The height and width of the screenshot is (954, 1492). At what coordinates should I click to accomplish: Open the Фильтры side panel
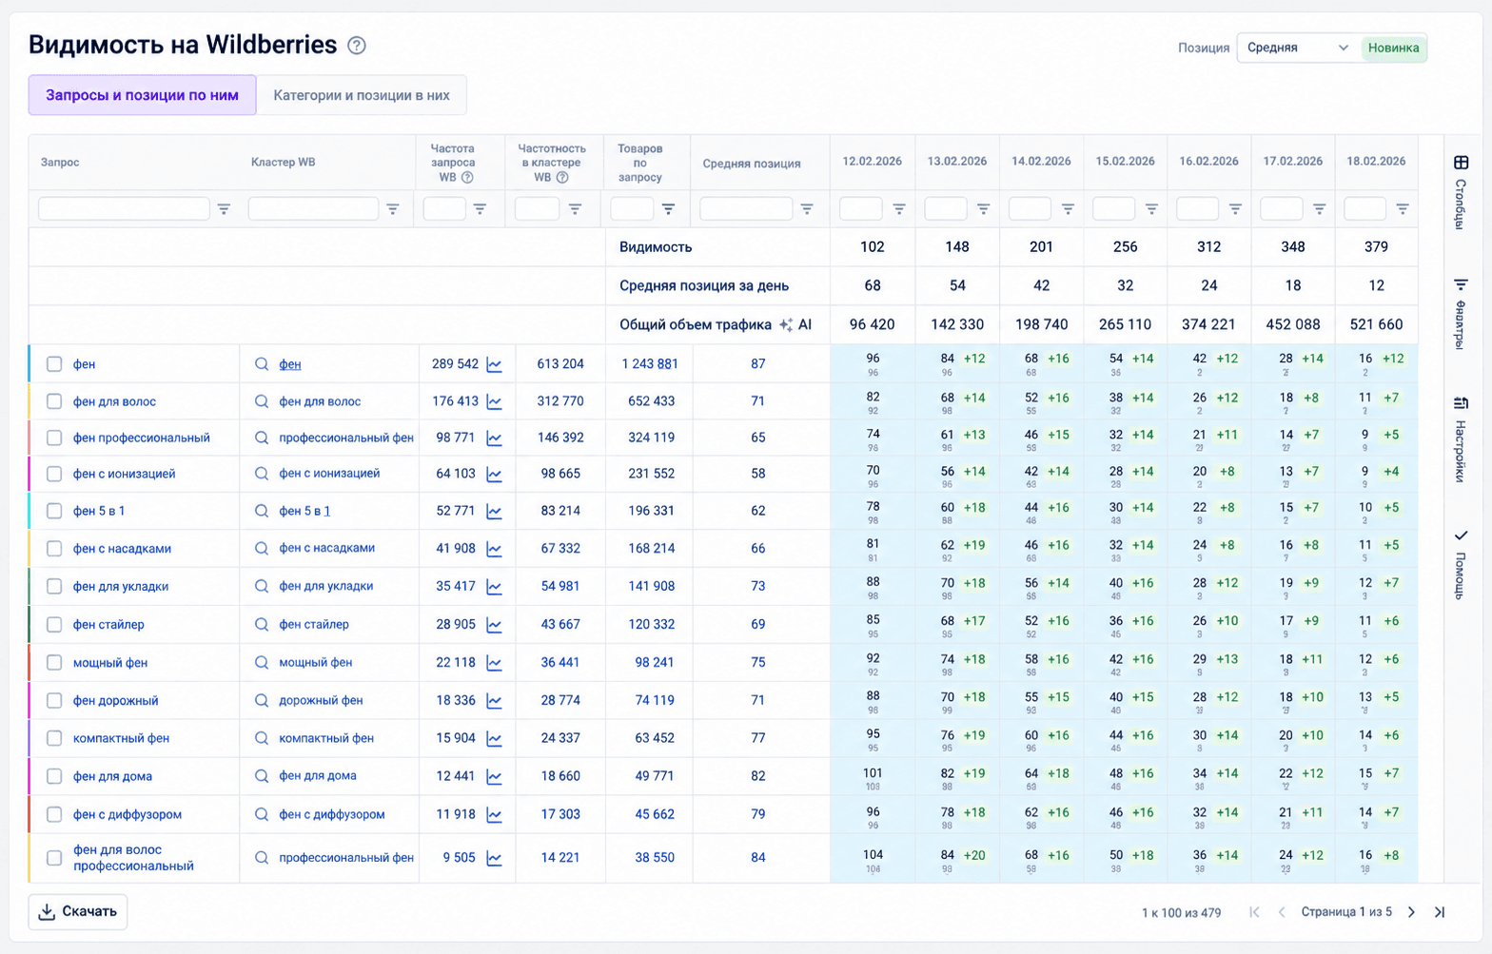[x=1461, y=314]
